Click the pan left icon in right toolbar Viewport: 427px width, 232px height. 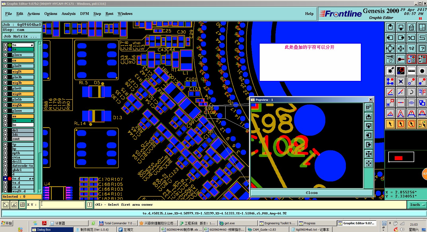coord(390,38)
